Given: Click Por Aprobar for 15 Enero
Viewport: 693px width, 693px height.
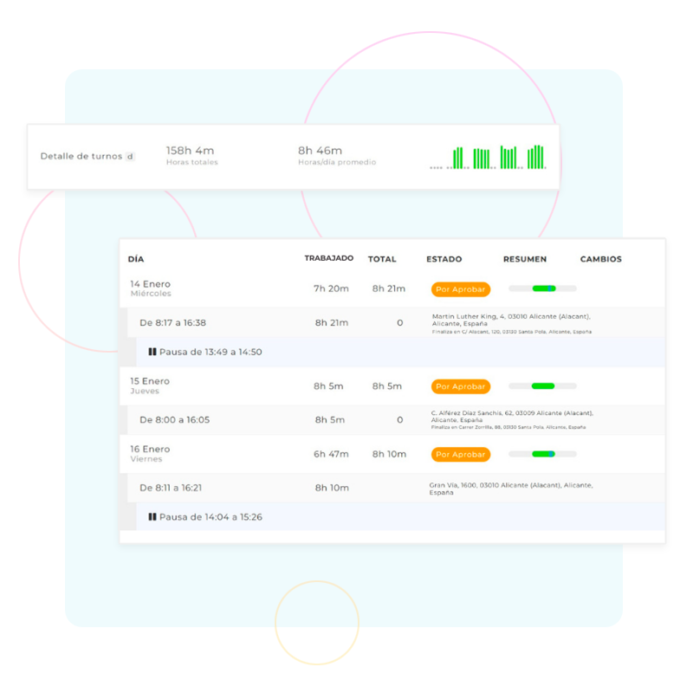Looking at the screenshot, I should pyautogui.click(x=460, y=386).
